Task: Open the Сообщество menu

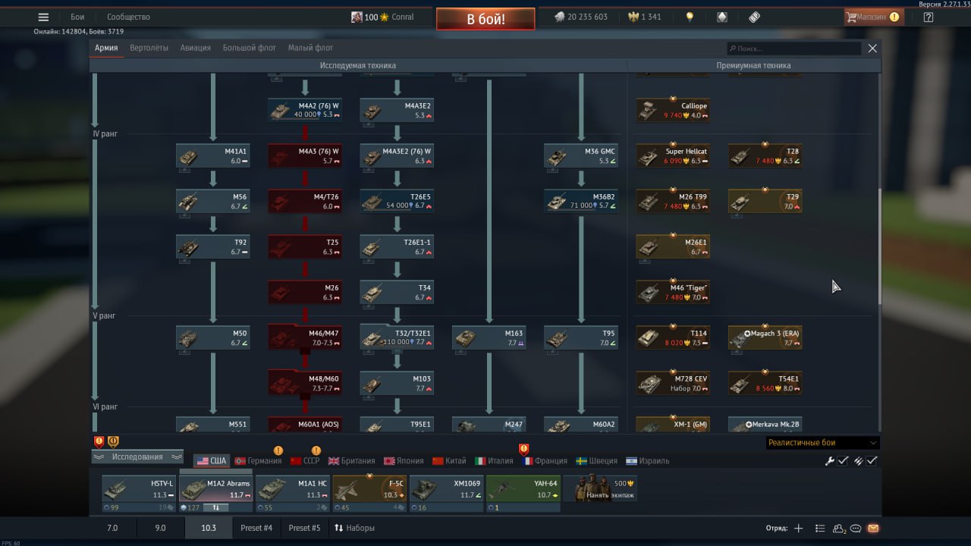Action: (x=128, y=17)
